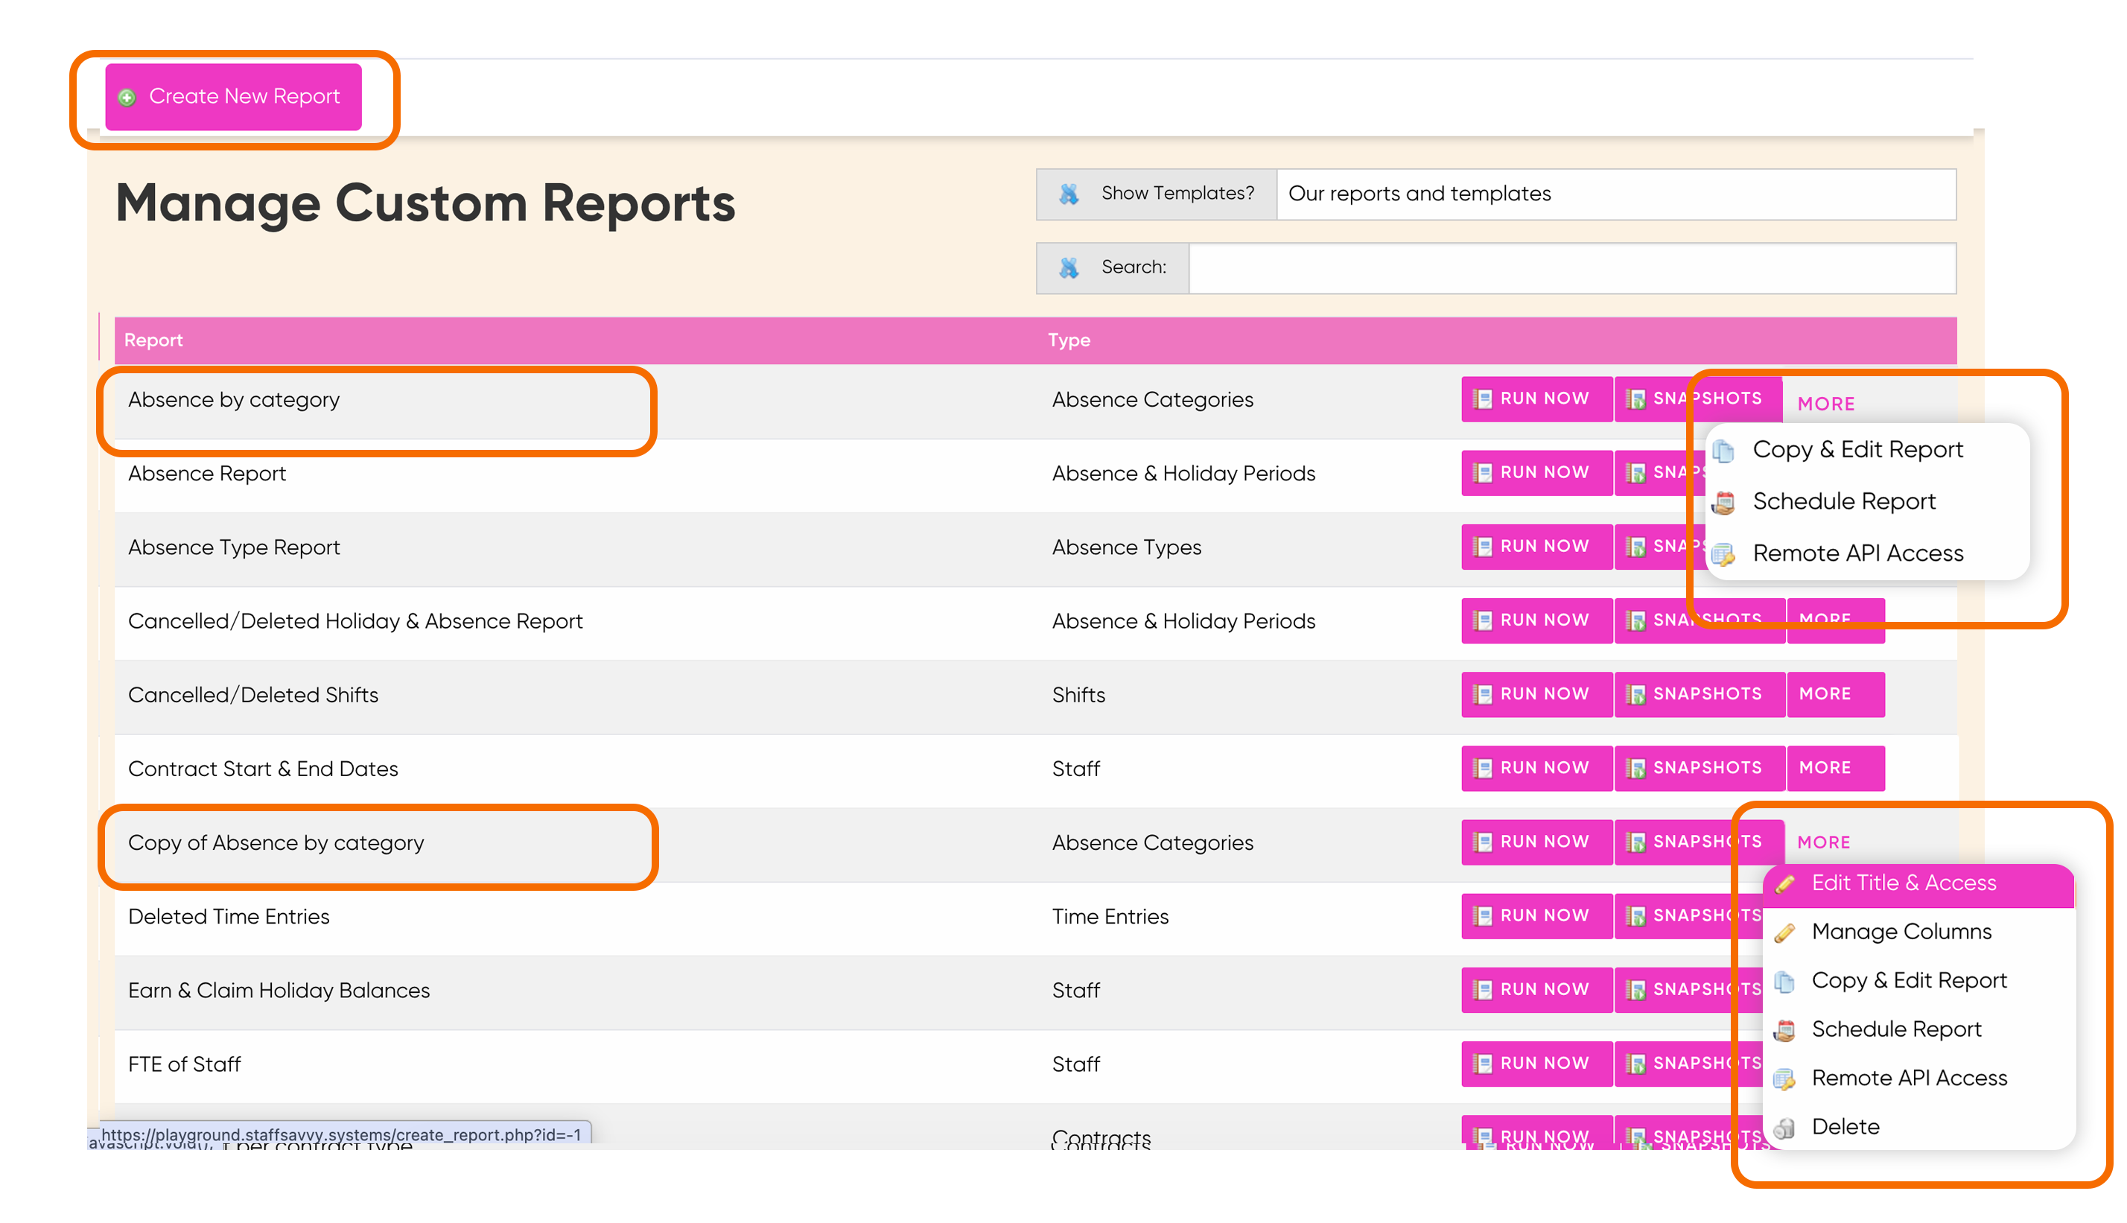Click the Search input field
The height and width of the screenshot is (1223, 2127).
tap(1571, 268)
